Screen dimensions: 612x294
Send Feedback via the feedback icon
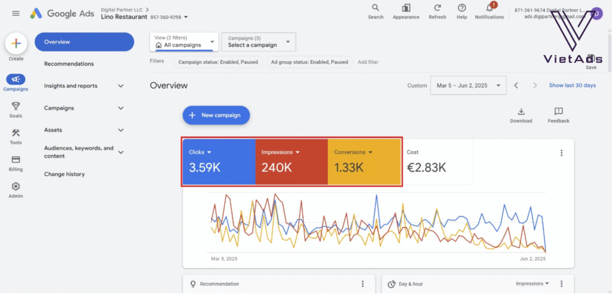(558, 115)
